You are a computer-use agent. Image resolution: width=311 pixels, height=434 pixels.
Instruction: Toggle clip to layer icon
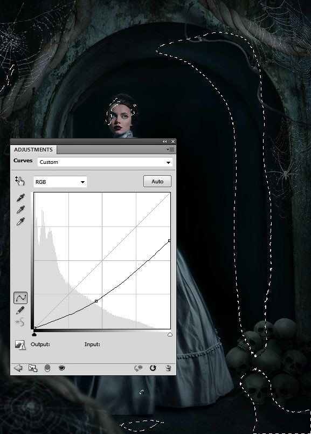[47, 368]
